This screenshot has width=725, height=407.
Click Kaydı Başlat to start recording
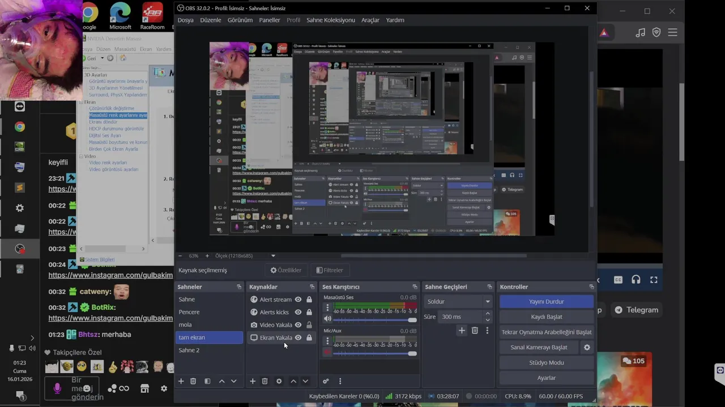pyautogui.click(x=547, y=317)
